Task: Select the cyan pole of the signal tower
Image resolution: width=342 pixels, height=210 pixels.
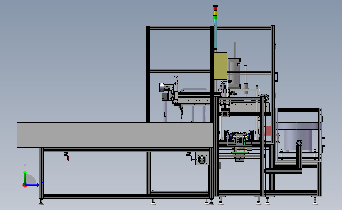Action: pyautogui.click(x=215, y=35)
